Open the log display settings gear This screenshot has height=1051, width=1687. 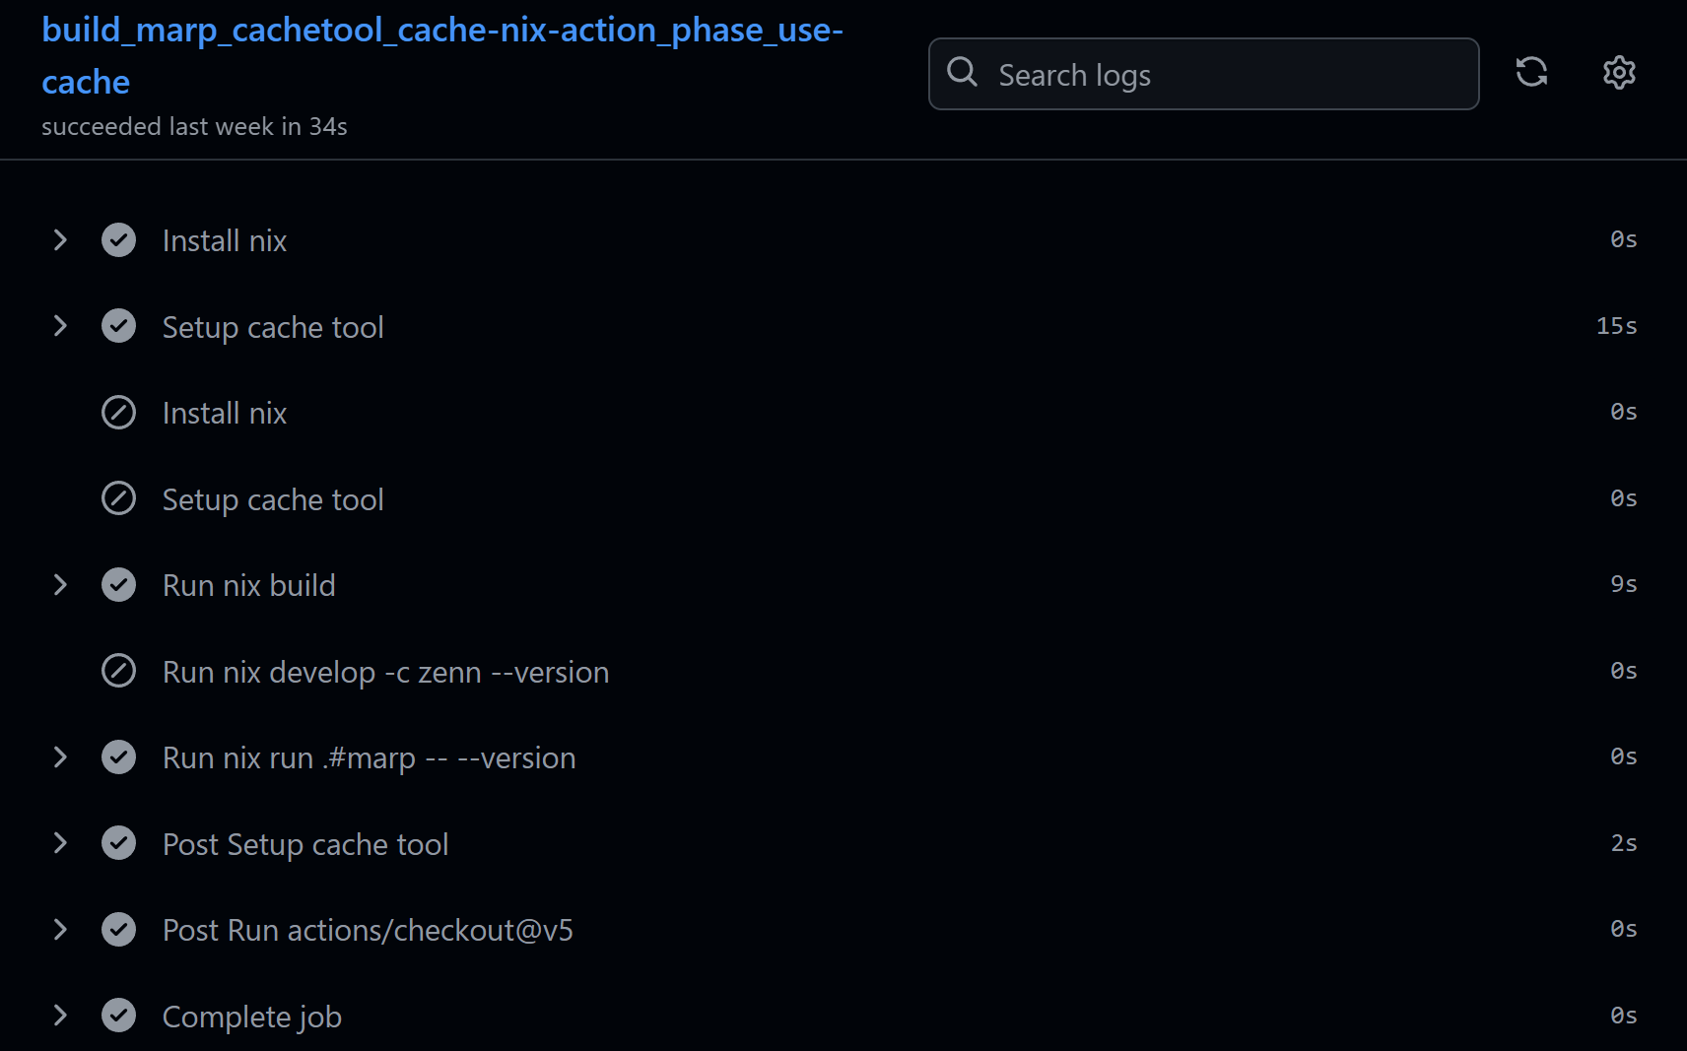pos(1617,72)
